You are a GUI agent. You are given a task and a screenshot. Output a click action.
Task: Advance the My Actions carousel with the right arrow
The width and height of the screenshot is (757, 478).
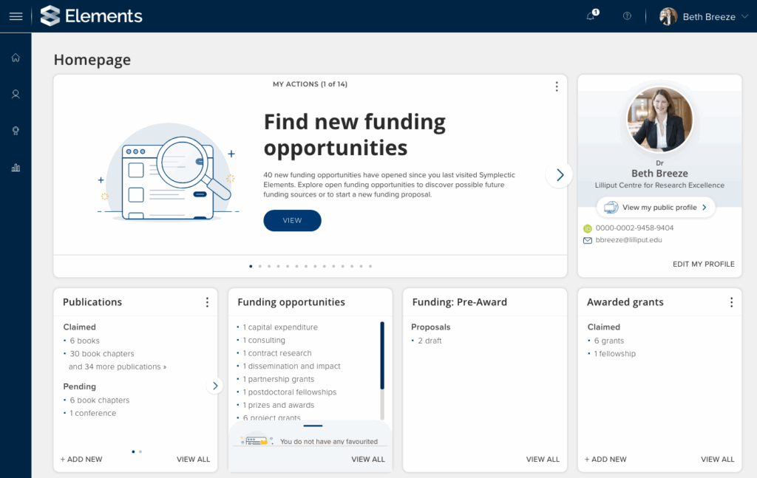[560, 174]
